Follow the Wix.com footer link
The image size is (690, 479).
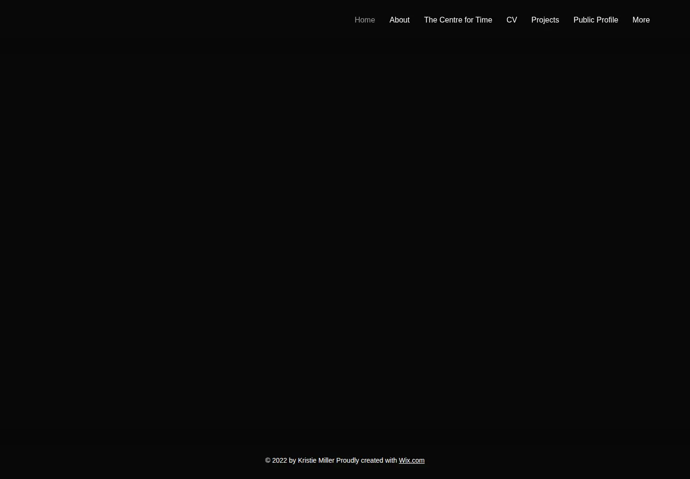[x=412, y=460]
